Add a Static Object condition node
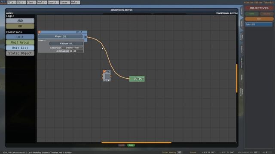Screen dimensions: 275x154 coord(20,53)
